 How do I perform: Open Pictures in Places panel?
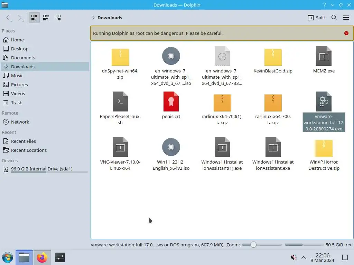[x=45, y=85]
